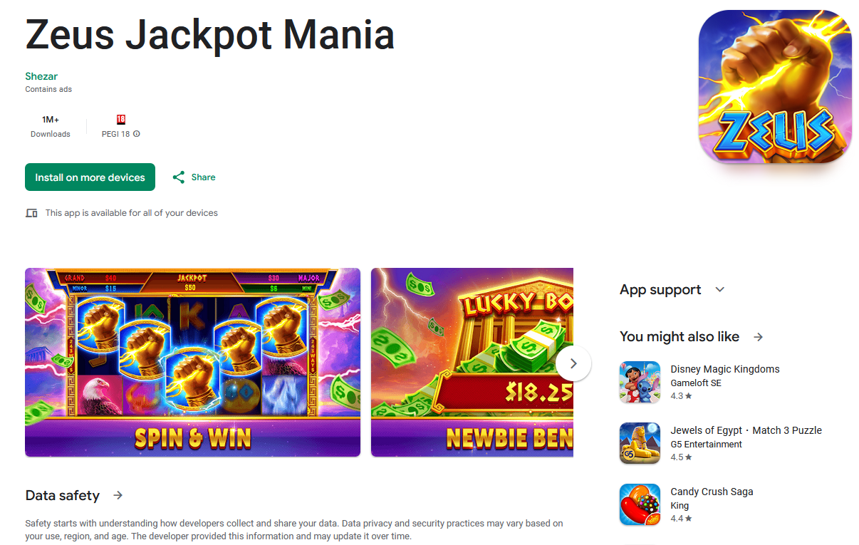Open Candy Crush Saga title link
Image resolution: width=859 pixels, height=545 pixels.
coord(712,492)
